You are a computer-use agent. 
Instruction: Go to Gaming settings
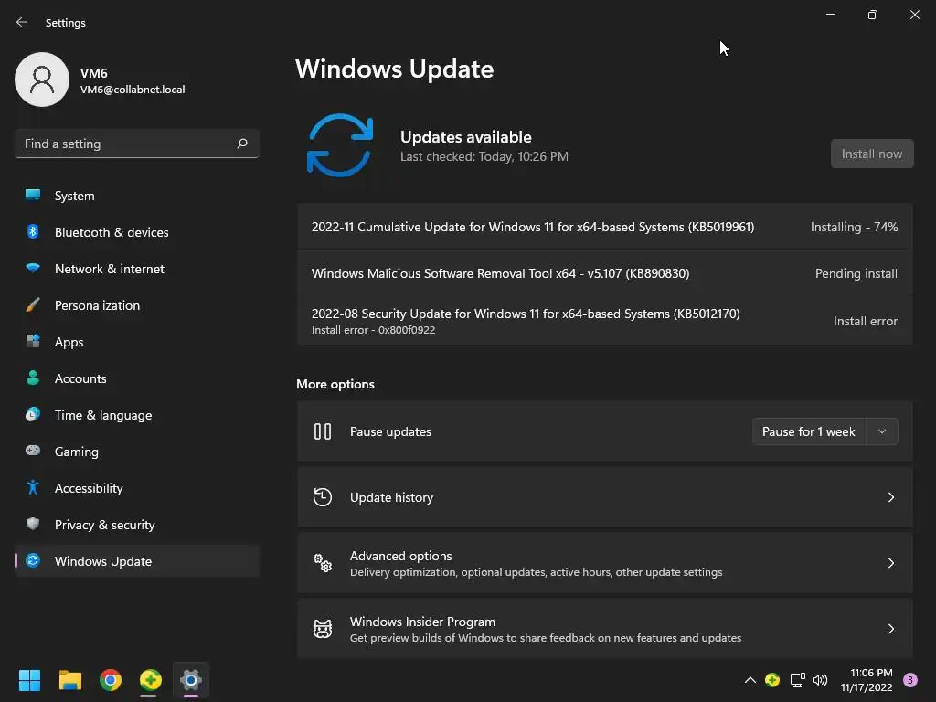click(x=137, y=452)
